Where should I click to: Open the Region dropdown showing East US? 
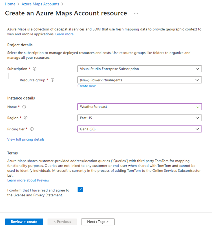point(140,118)
